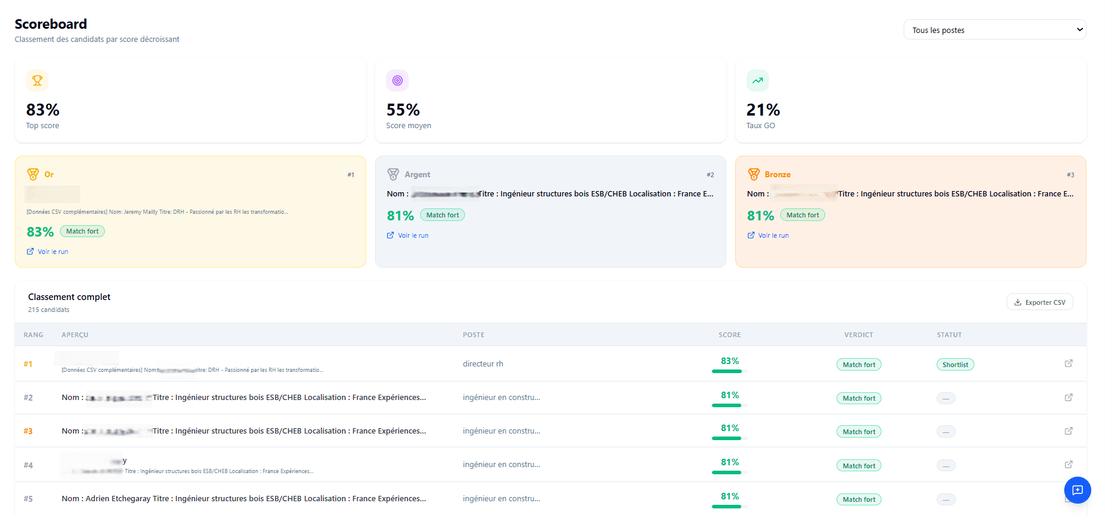The image size is (1105, 515).
Task: Click the Exporter CSV button
Action: (x=1039, y=302)
